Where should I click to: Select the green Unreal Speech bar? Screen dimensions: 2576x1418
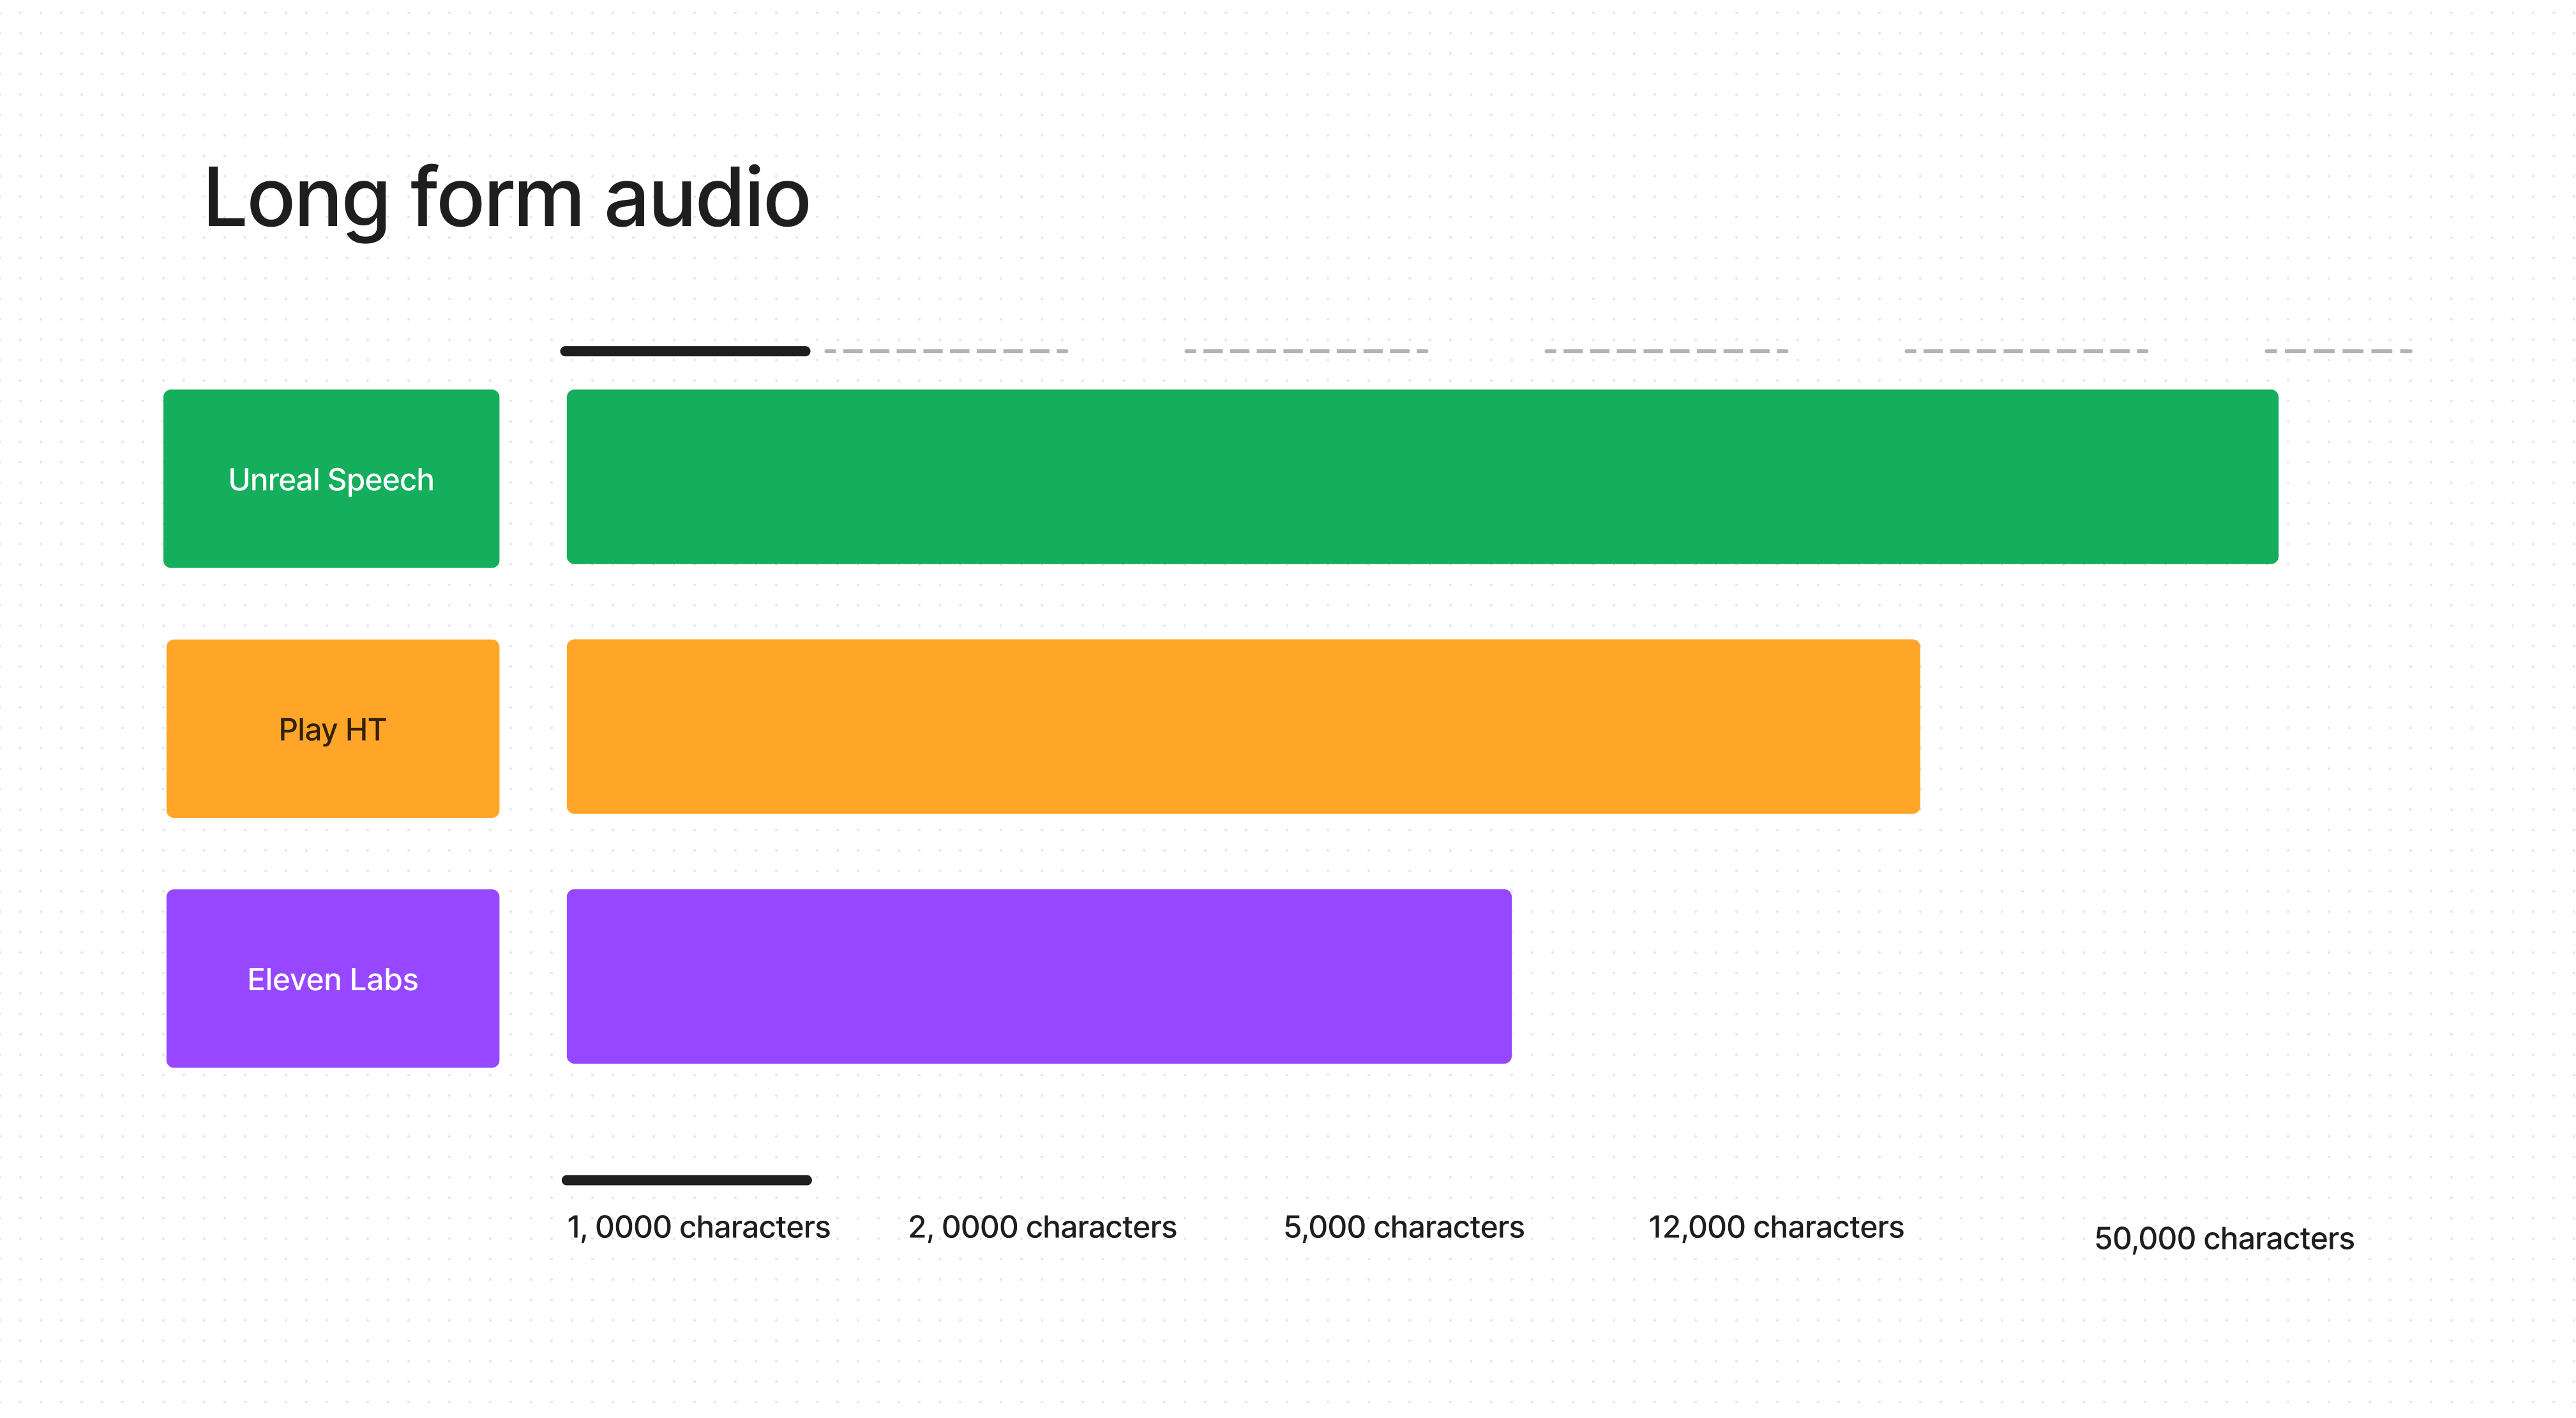tap(1422, 477)
